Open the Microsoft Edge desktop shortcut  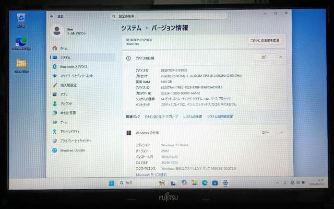coord(21,43)
